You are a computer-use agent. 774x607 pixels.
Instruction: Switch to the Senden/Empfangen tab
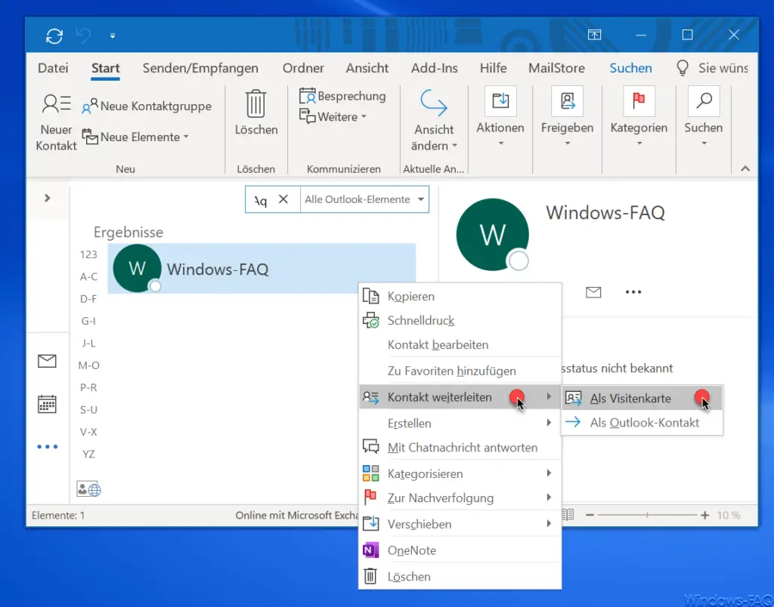[x=200, y=68]
